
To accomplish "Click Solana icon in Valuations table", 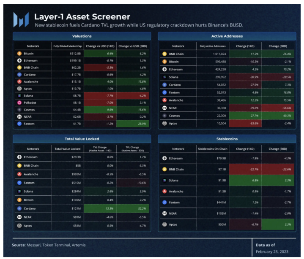I will point(19,96).
